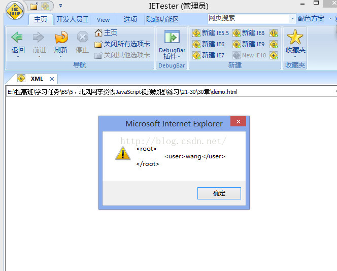Click the orange 刷新 refresh icon
Viewport: 337px width, 271px height.
click(61, 37)
